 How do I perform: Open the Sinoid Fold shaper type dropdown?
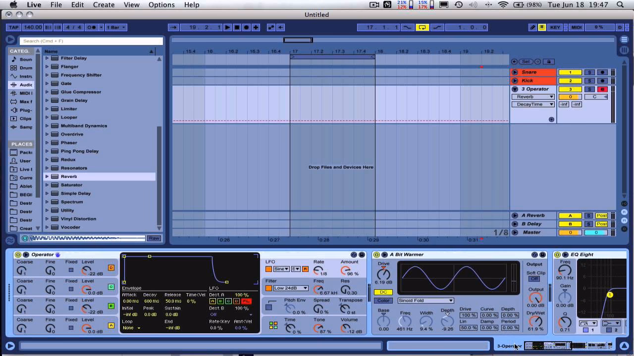coord(425,301)
